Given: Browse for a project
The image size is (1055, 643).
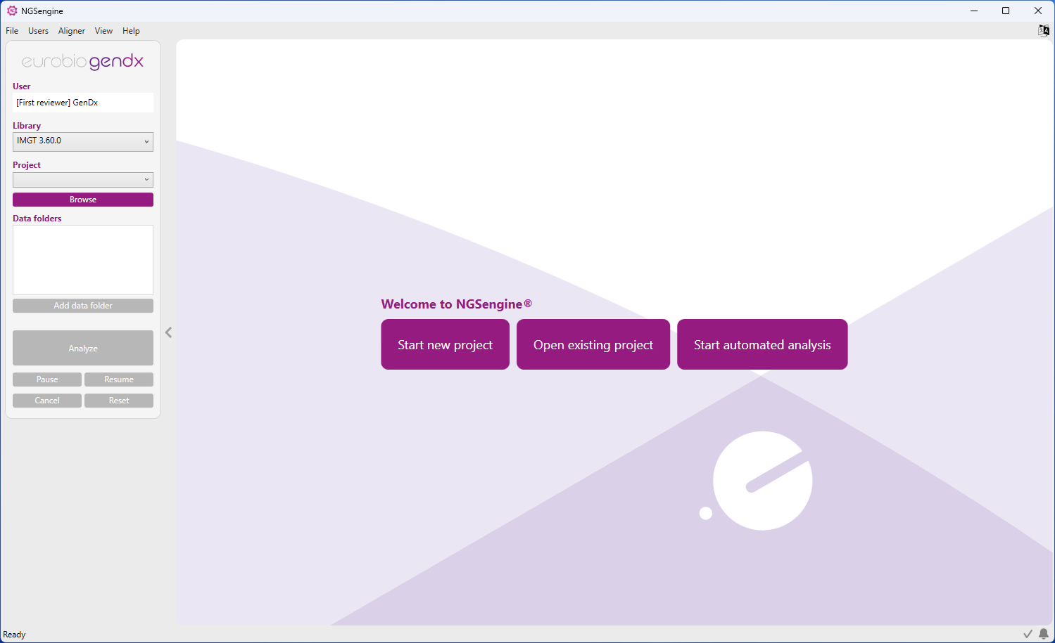Looking at the screenshot, I should click(82, 199).
